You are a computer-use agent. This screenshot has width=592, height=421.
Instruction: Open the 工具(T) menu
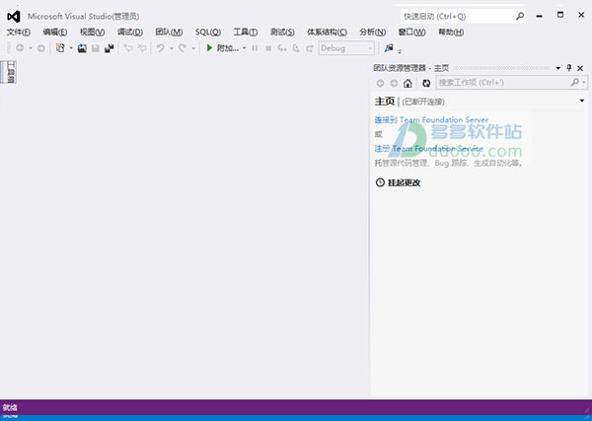pos(246,33)
